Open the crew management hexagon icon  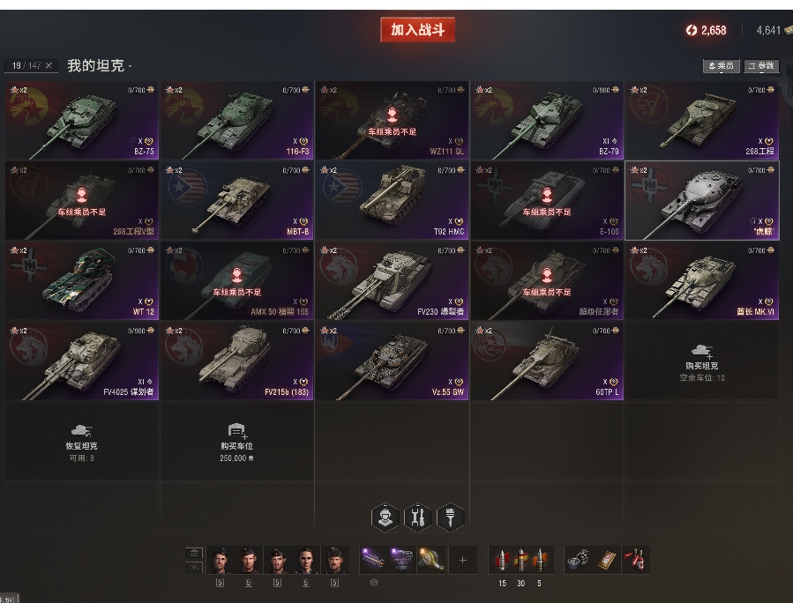point(385,517)
